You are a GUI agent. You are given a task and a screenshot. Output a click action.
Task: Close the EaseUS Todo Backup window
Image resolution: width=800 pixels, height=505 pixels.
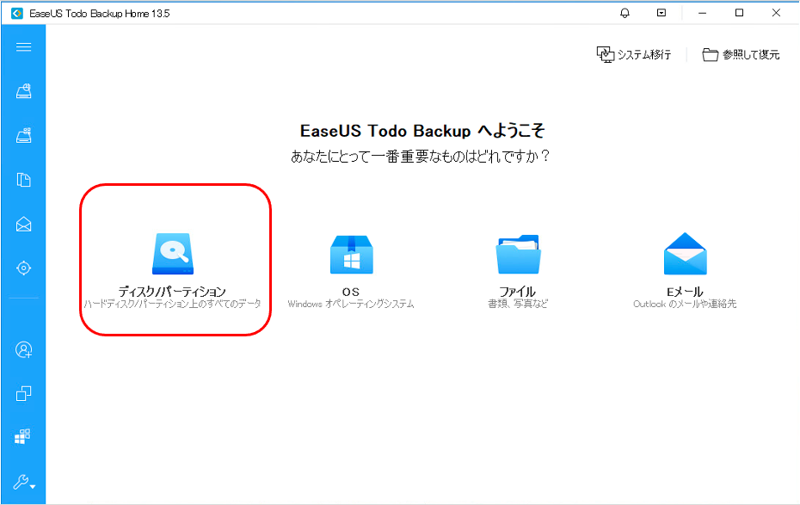(x=776, y=13)
